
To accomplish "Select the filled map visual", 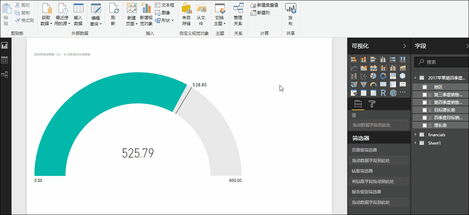I will coord(354,84).
